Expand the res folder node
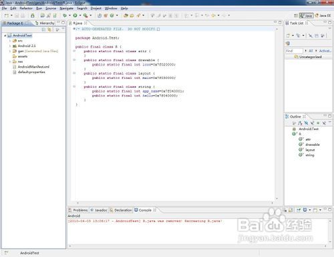Screen dimensions: 334x257 click(x=10, y=62)
